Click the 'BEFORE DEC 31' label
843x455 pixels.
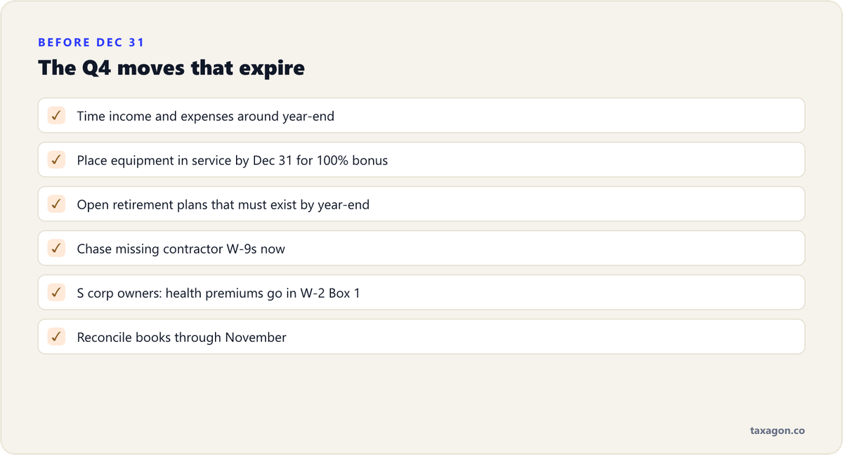click(x=91, y=42)
